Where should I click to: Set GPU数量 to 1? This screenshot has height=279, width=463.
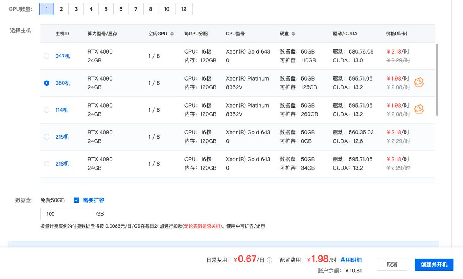47,9
